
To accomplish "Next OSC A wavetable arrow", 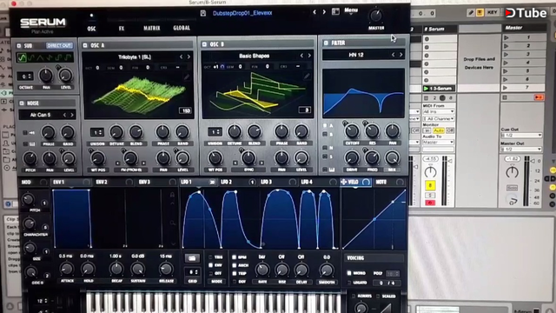I will [x=189, y=57].
